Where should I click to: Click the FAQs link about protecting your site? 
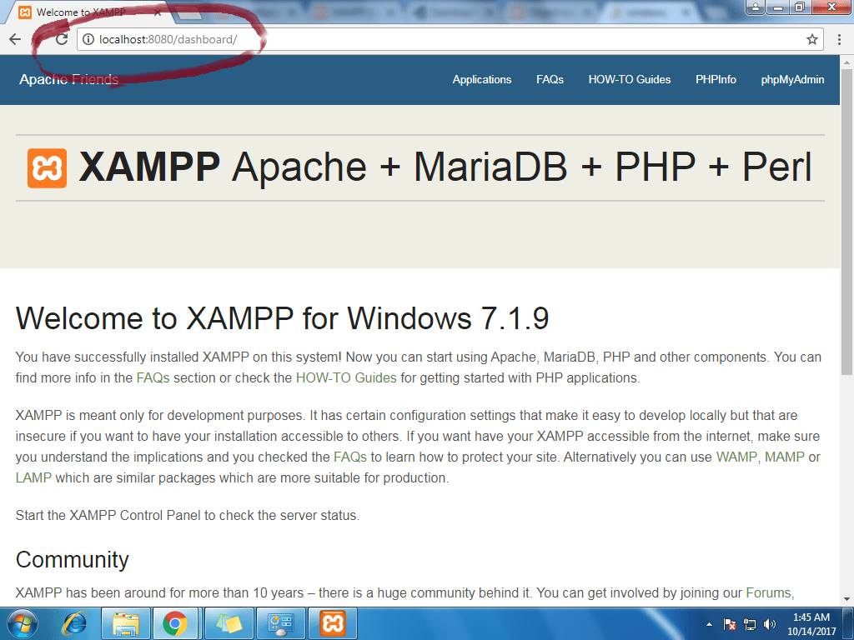[x=350, y=457]
